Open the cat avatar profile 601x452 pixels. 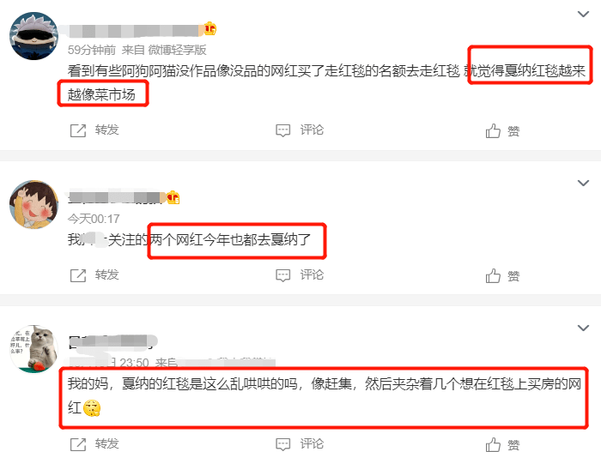[x=33, y=349]
